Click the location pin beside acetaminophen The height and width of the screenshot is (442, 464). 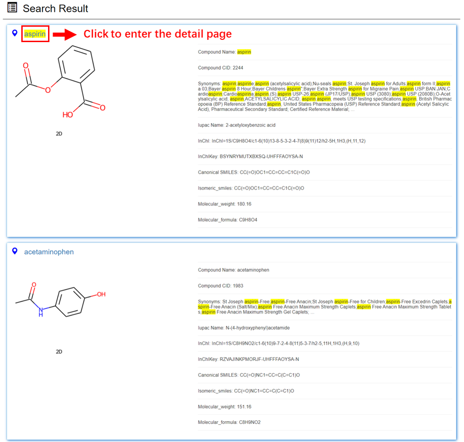tap(15, 252)
